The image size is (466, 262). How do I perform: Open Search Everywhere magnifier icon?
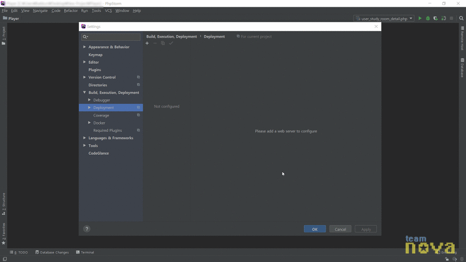(x=461, y=18)
